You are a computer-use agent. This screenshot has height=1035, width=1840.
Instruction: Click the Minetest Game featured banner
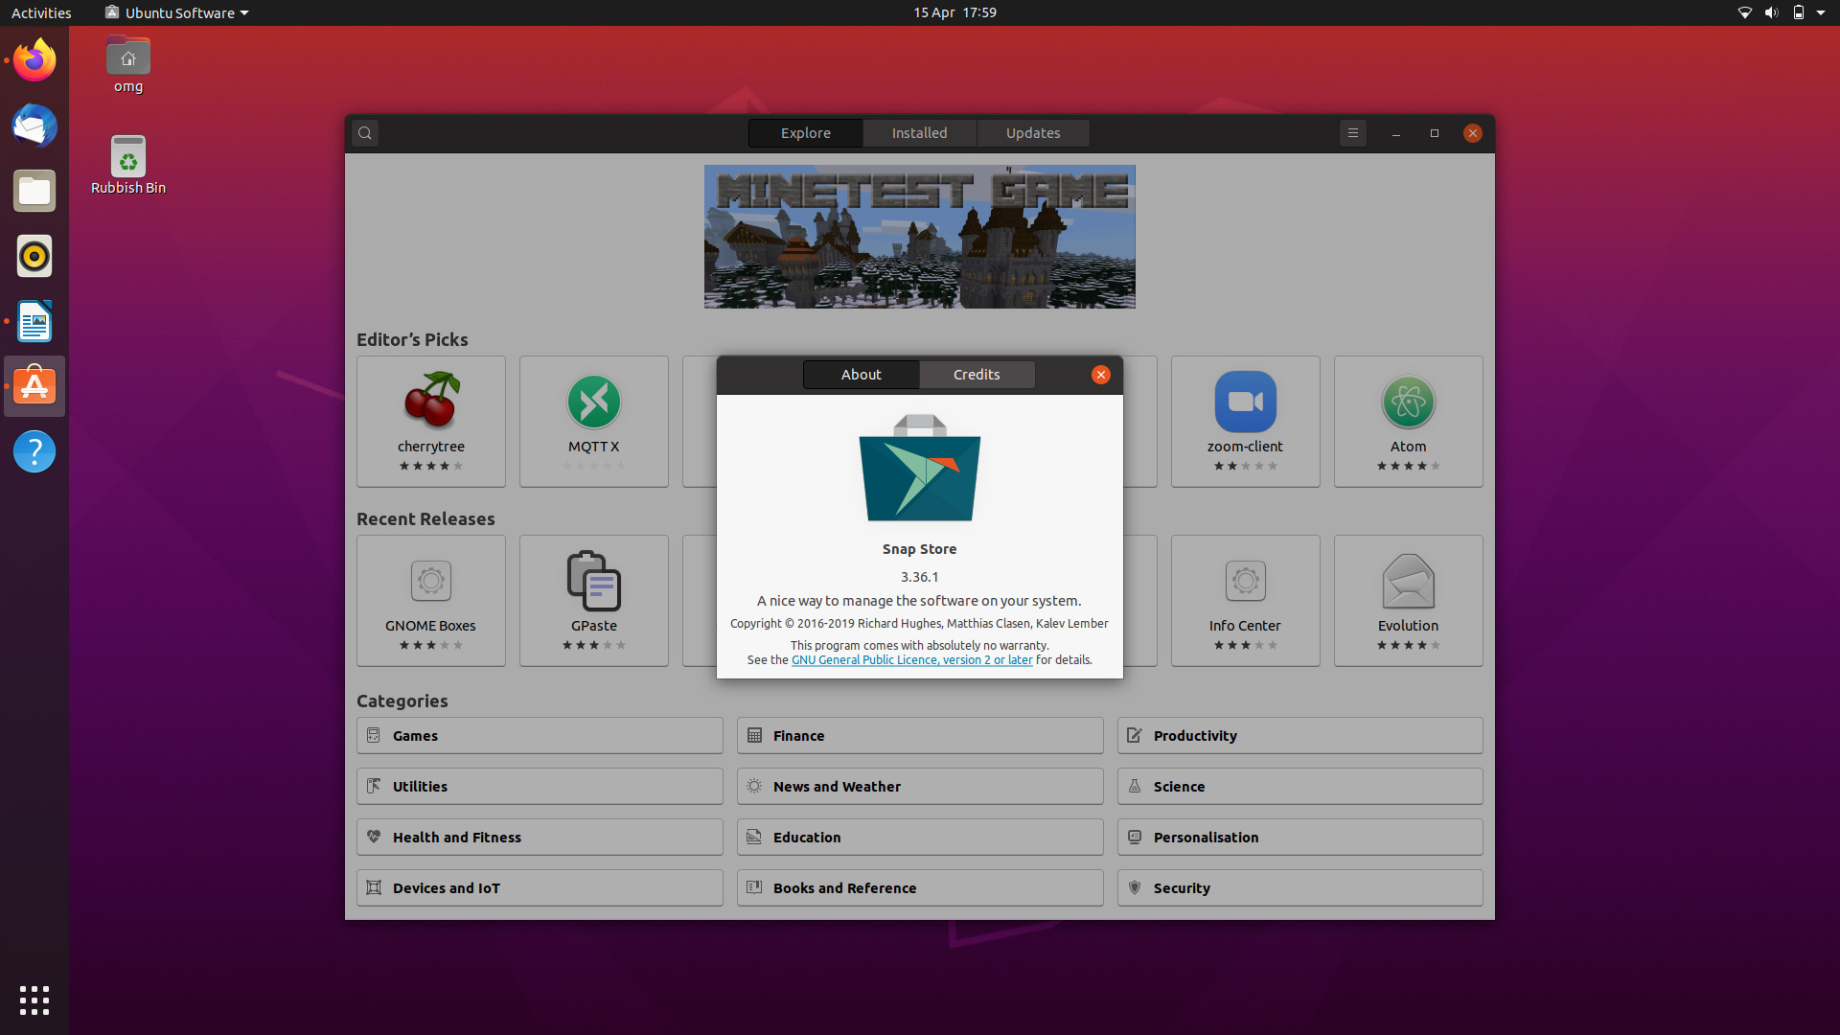919,237
